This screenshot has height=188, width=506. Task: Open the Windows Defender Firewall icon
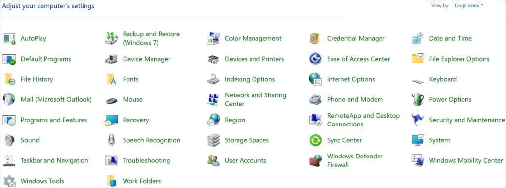316,160
